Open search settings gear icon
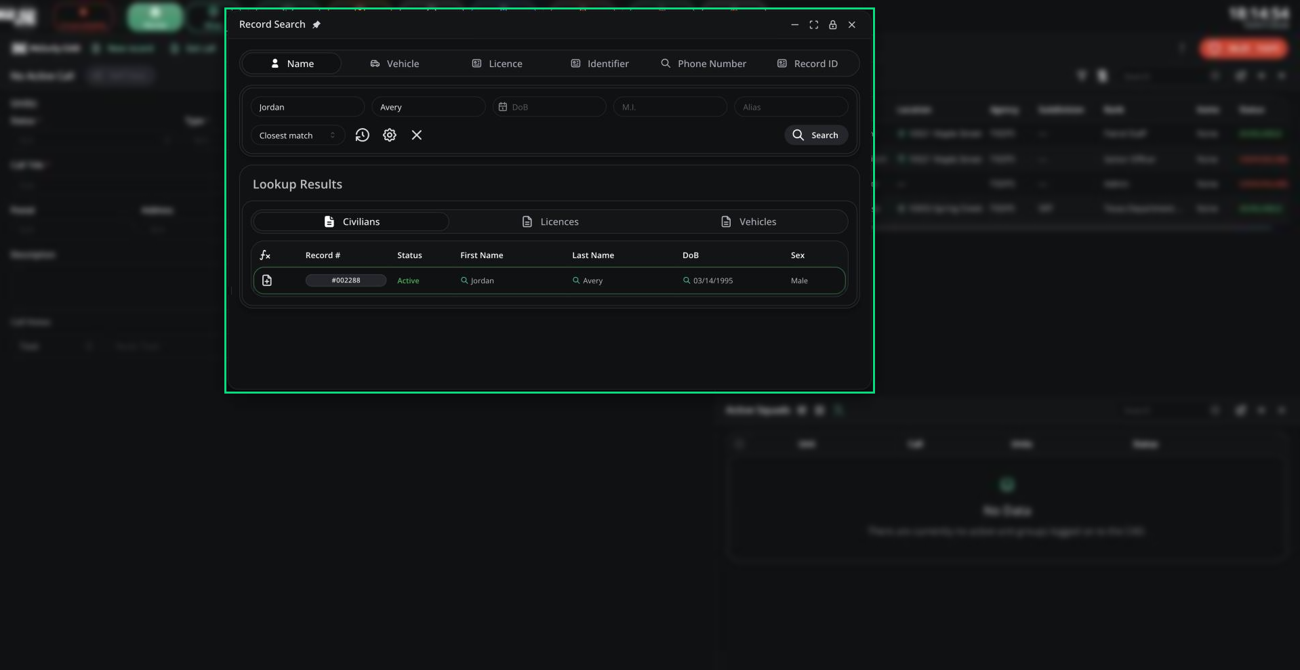Screen dimensions: 1300x670 point(390,135)
